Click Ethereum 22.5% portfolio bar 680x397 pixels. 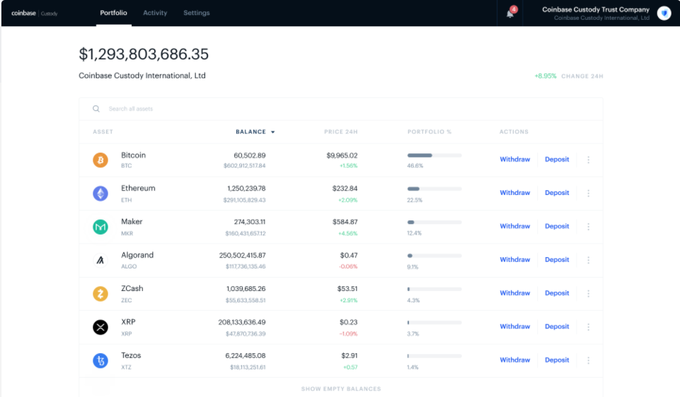(x=434, y=189)
